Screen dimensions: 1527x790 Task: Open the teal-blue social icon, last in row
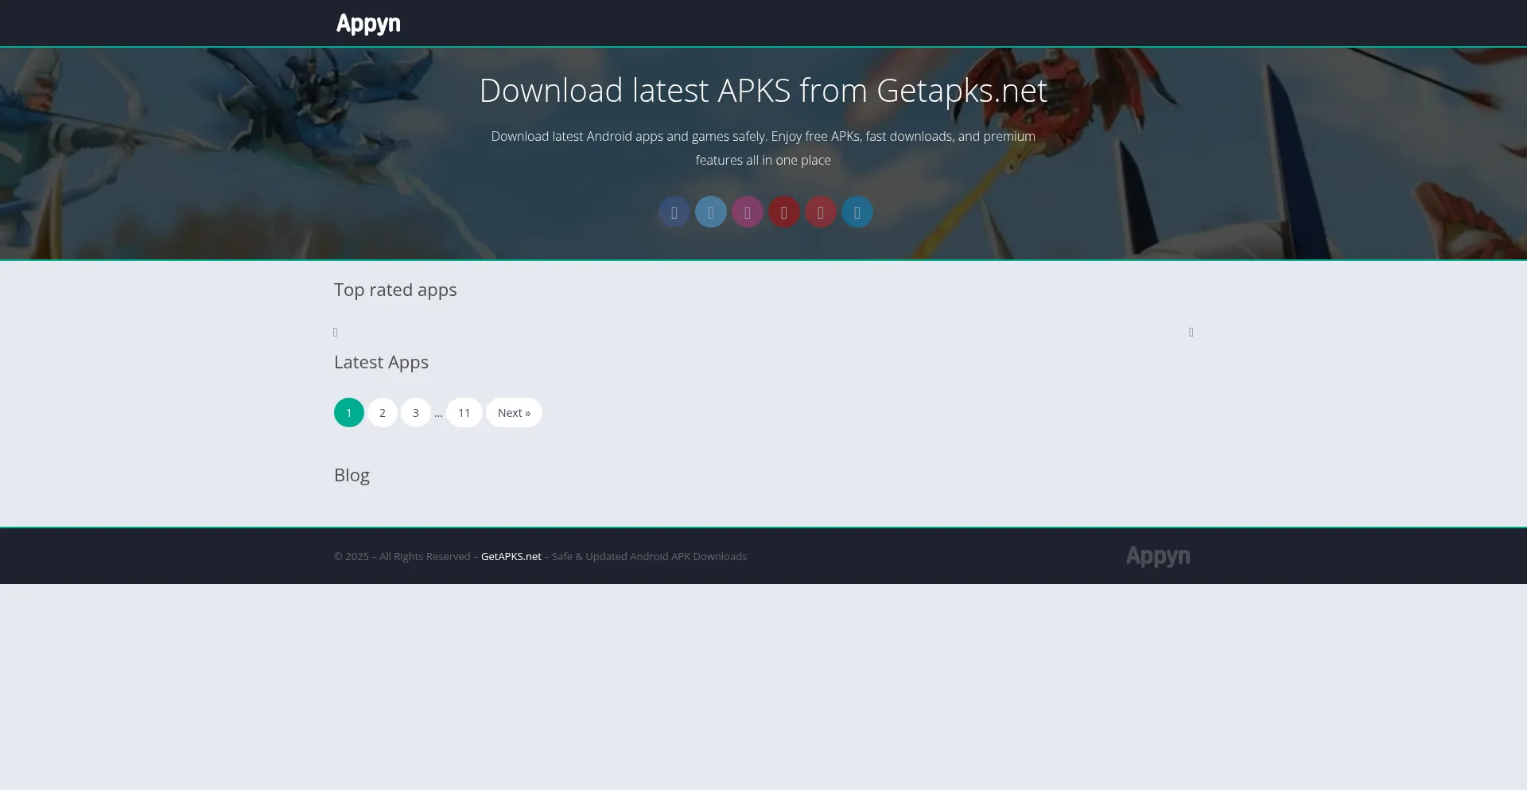[x=857, y=212]
